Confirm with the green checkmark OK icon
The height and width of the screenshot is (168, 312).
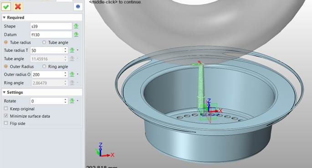[6, 6]
